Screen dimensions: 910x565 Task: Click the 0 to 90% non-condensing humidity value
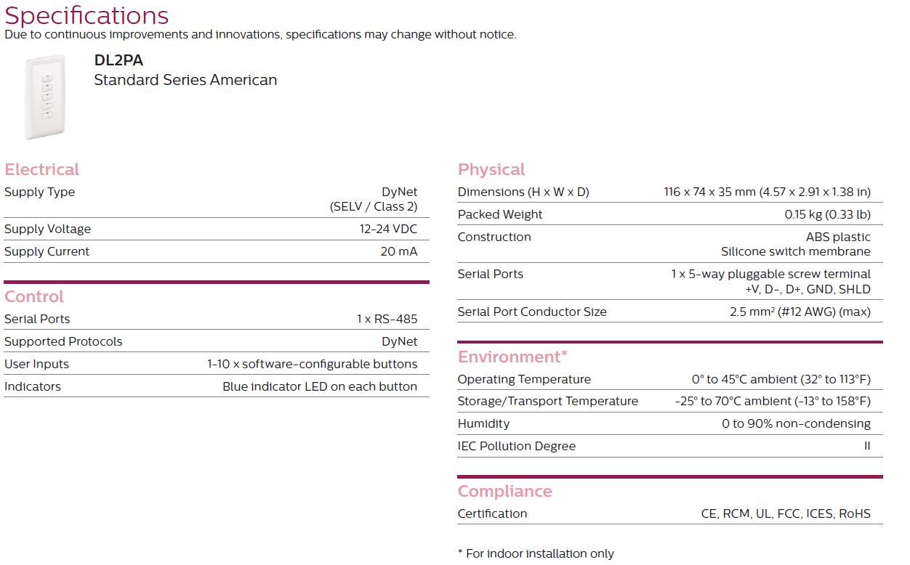coord(796,423)
